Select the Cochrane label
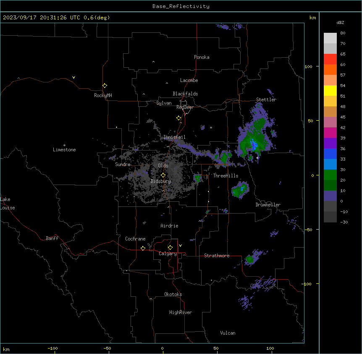The width and height of the screenshot is (362, 354). 135,239
